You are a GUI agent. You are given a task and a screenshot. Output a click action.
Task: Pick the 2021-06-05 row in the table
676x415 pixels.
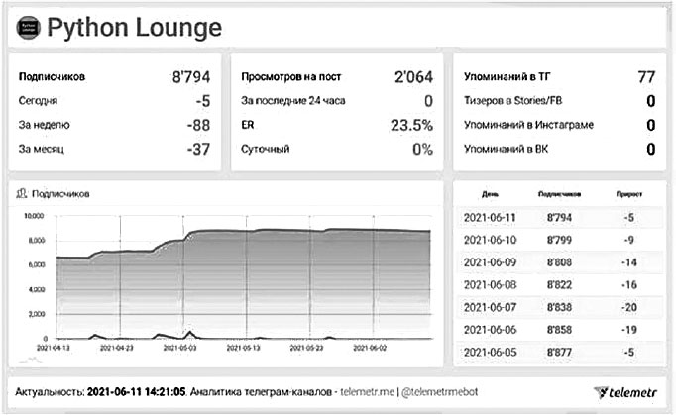click(x=557, y=352)
